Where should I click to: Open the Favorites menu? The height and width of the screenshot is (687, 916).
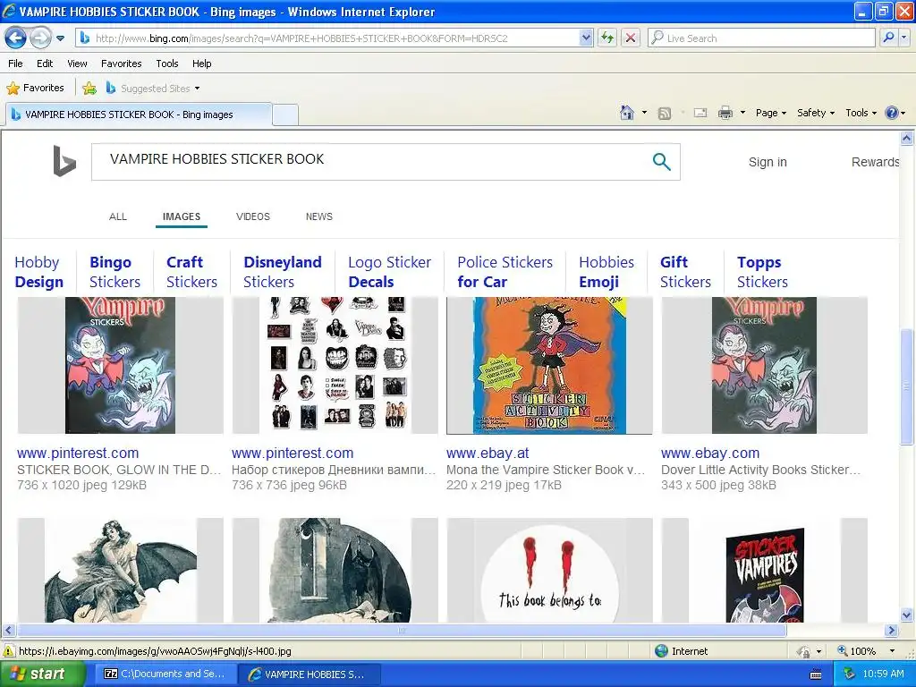tap(121, 64)
